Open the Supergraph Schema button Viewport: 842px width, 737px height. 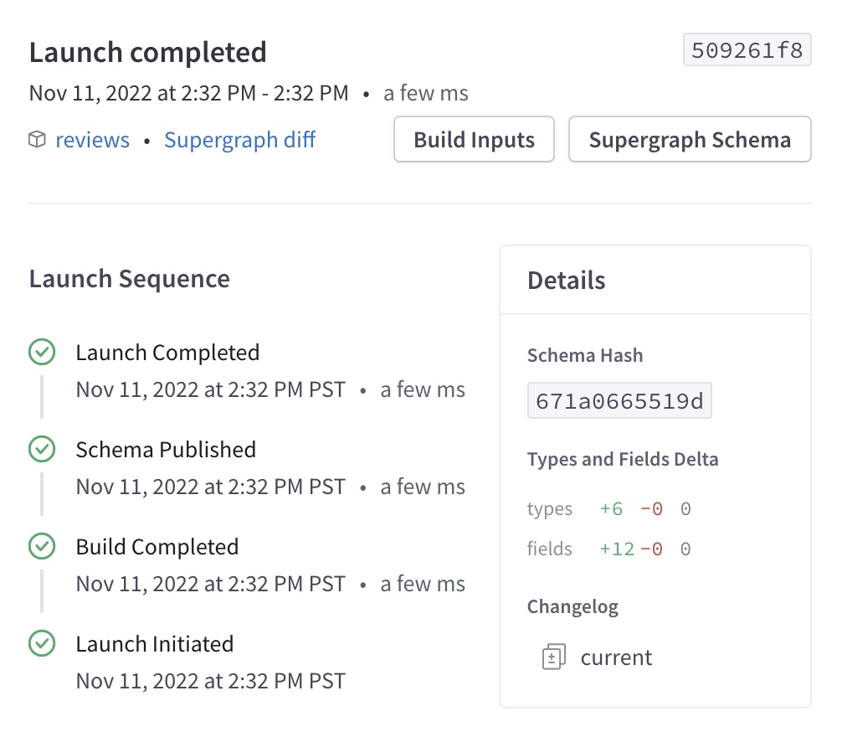coord(689,140)
